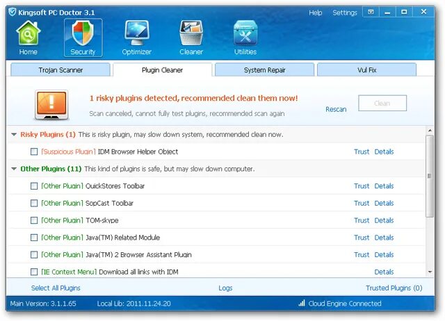View Details for IDM Browser Helper Object
The width and height of the screenshot is (445, 321).
384,151
